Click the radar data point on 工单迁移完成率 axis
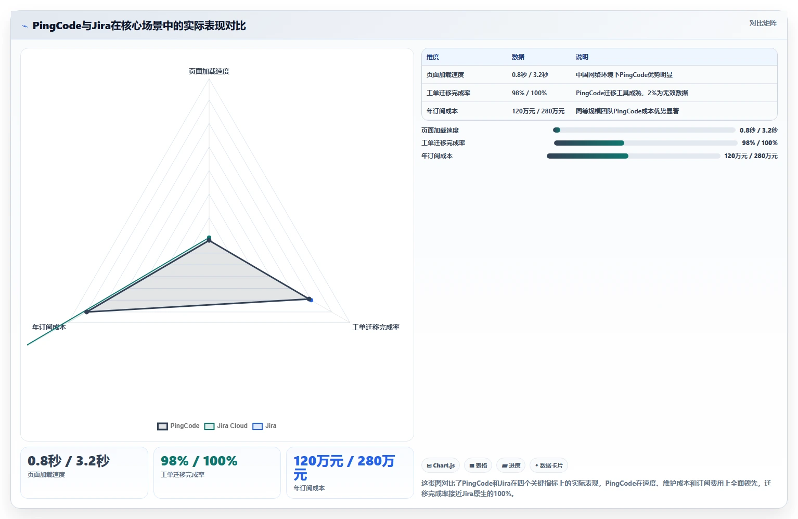 [x=310, y=300]
